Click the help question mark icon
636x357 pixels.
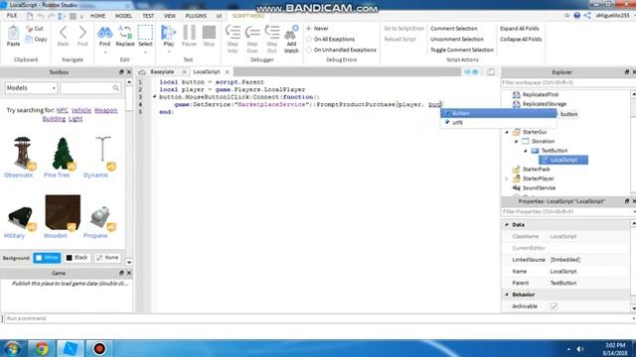click(x=576, y=16)
